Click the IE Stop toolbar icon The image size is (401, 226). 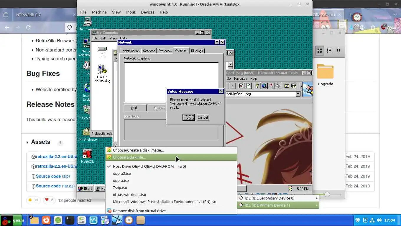(x=241, y=86)
